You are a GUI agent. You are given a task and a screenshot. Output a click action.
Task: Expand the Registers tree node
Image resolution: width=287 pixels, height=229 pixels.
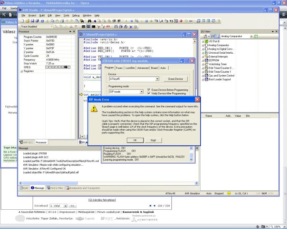point(22,71)
